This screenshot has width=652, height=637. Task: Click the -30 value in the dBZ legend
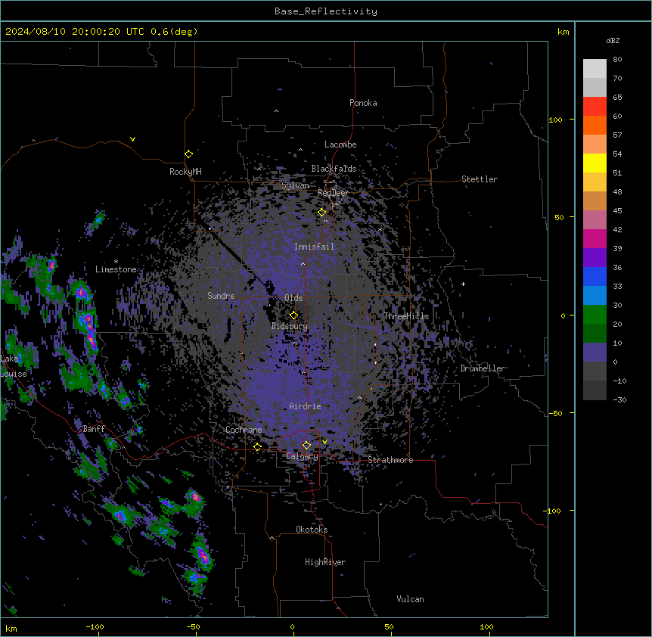click(x=619, y=399)
